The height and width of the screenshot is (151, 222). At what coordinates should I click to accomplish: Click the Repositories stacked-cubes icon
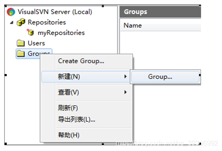click(x=21, y=22)
